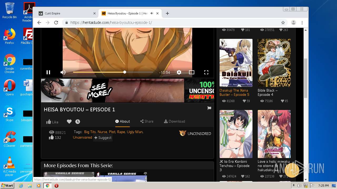337x189 pixels.
Task: Pause the video playback
Action: coord(48,72)
